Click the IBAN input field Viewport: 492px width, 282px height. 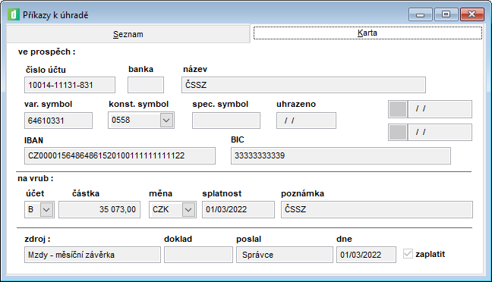pyautogui.click(x=120, y=155)
